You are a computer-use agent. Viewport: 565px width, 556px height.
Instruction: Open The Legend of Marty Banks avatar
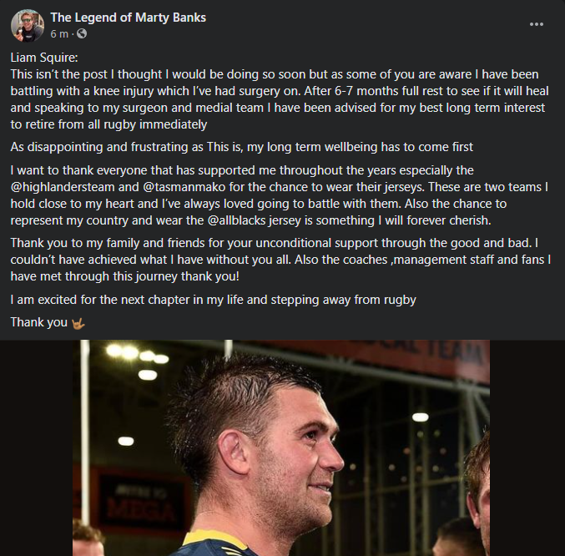tap(28, 26)
